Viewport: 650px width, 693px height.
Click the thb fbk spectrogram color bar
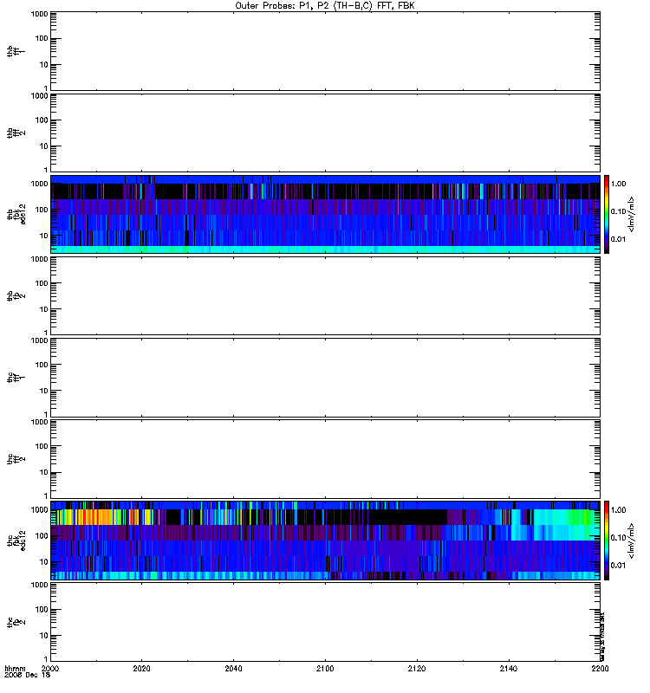pyautogui.click(x=607, y=214)
